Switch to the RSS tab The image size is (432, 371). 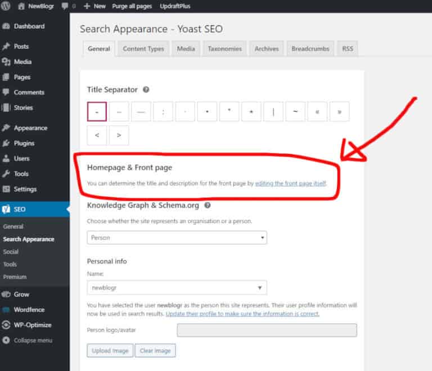pyautogui.click(x=348, y=49)
